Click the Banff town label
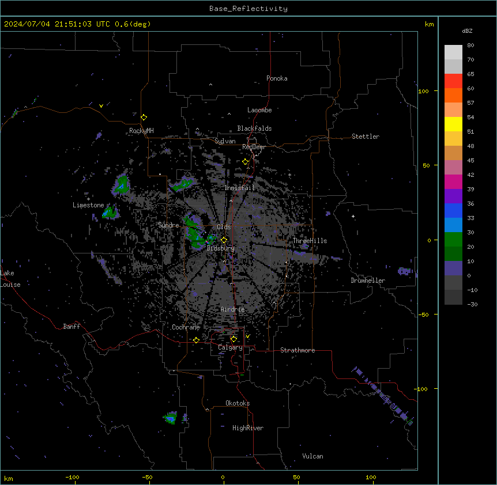The image size is (497, 485). tap(71, 327)
